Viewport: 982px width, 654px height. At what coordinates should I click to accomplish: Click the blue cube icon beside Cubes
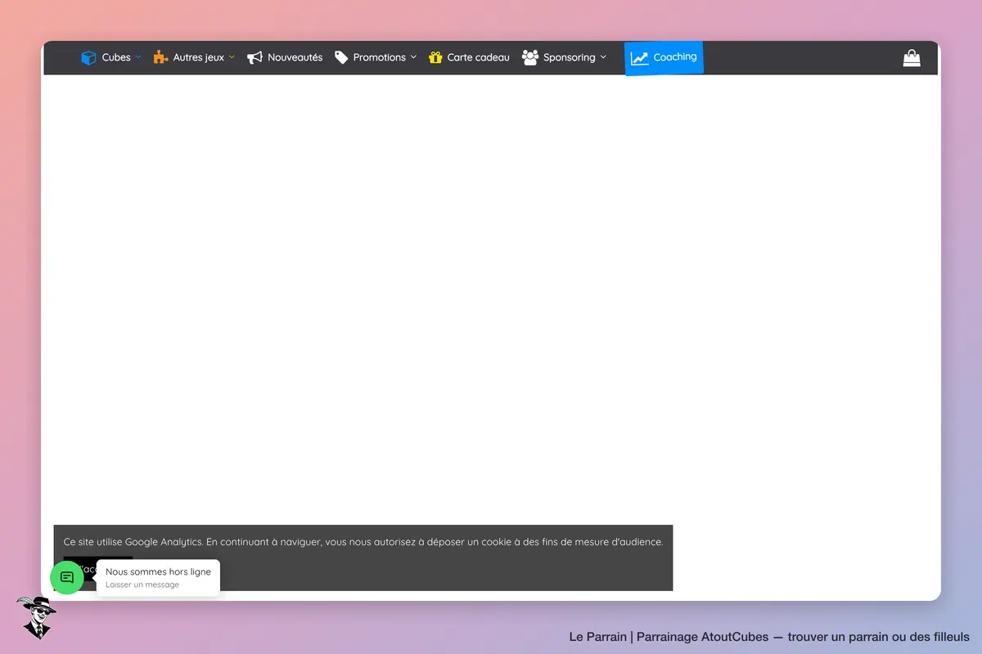88,57
